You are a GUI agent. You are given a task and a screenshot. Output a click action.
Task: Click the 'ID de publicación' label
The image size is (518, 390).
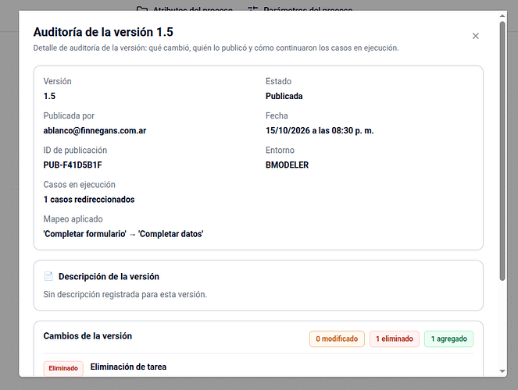point(75,151)
